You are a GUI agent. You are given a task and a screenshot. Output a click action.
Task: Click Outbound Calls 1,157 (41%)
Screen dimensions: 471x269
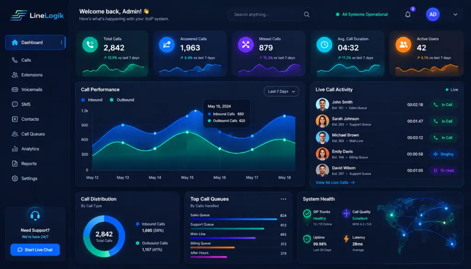(x=152, y=246)
